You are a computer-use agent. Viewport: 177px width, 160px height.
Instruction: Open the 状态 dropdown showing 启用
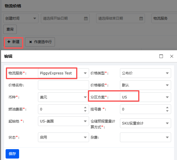(x=85, y=137)
